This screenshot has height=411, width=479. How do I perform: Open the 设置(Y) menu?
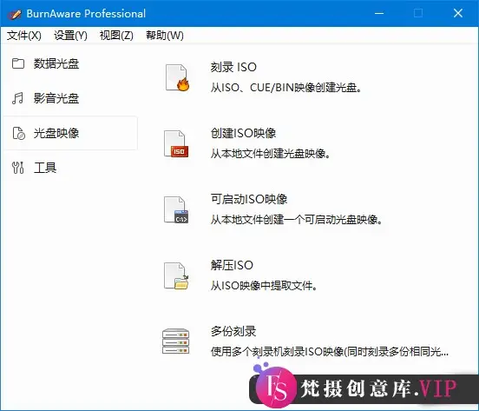pyautogui.click(x=70, y=36)
